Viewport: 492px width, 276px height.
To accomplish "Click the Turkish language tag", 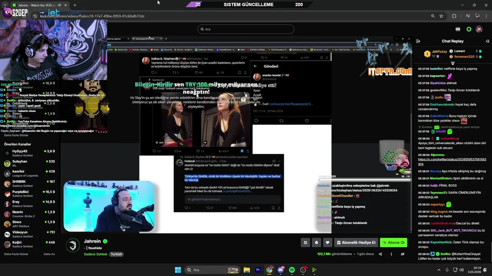I will (x=116, y=254).
